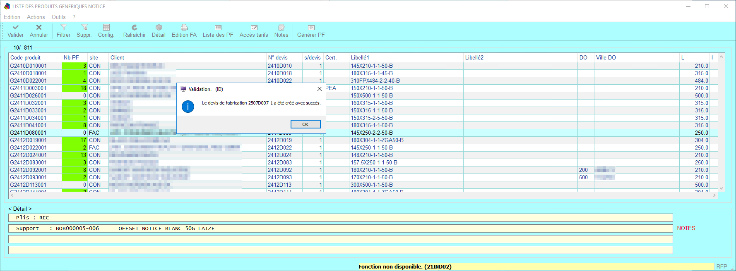
Task: Open the Liste des PF icon
Action: (x=218, y=27)
